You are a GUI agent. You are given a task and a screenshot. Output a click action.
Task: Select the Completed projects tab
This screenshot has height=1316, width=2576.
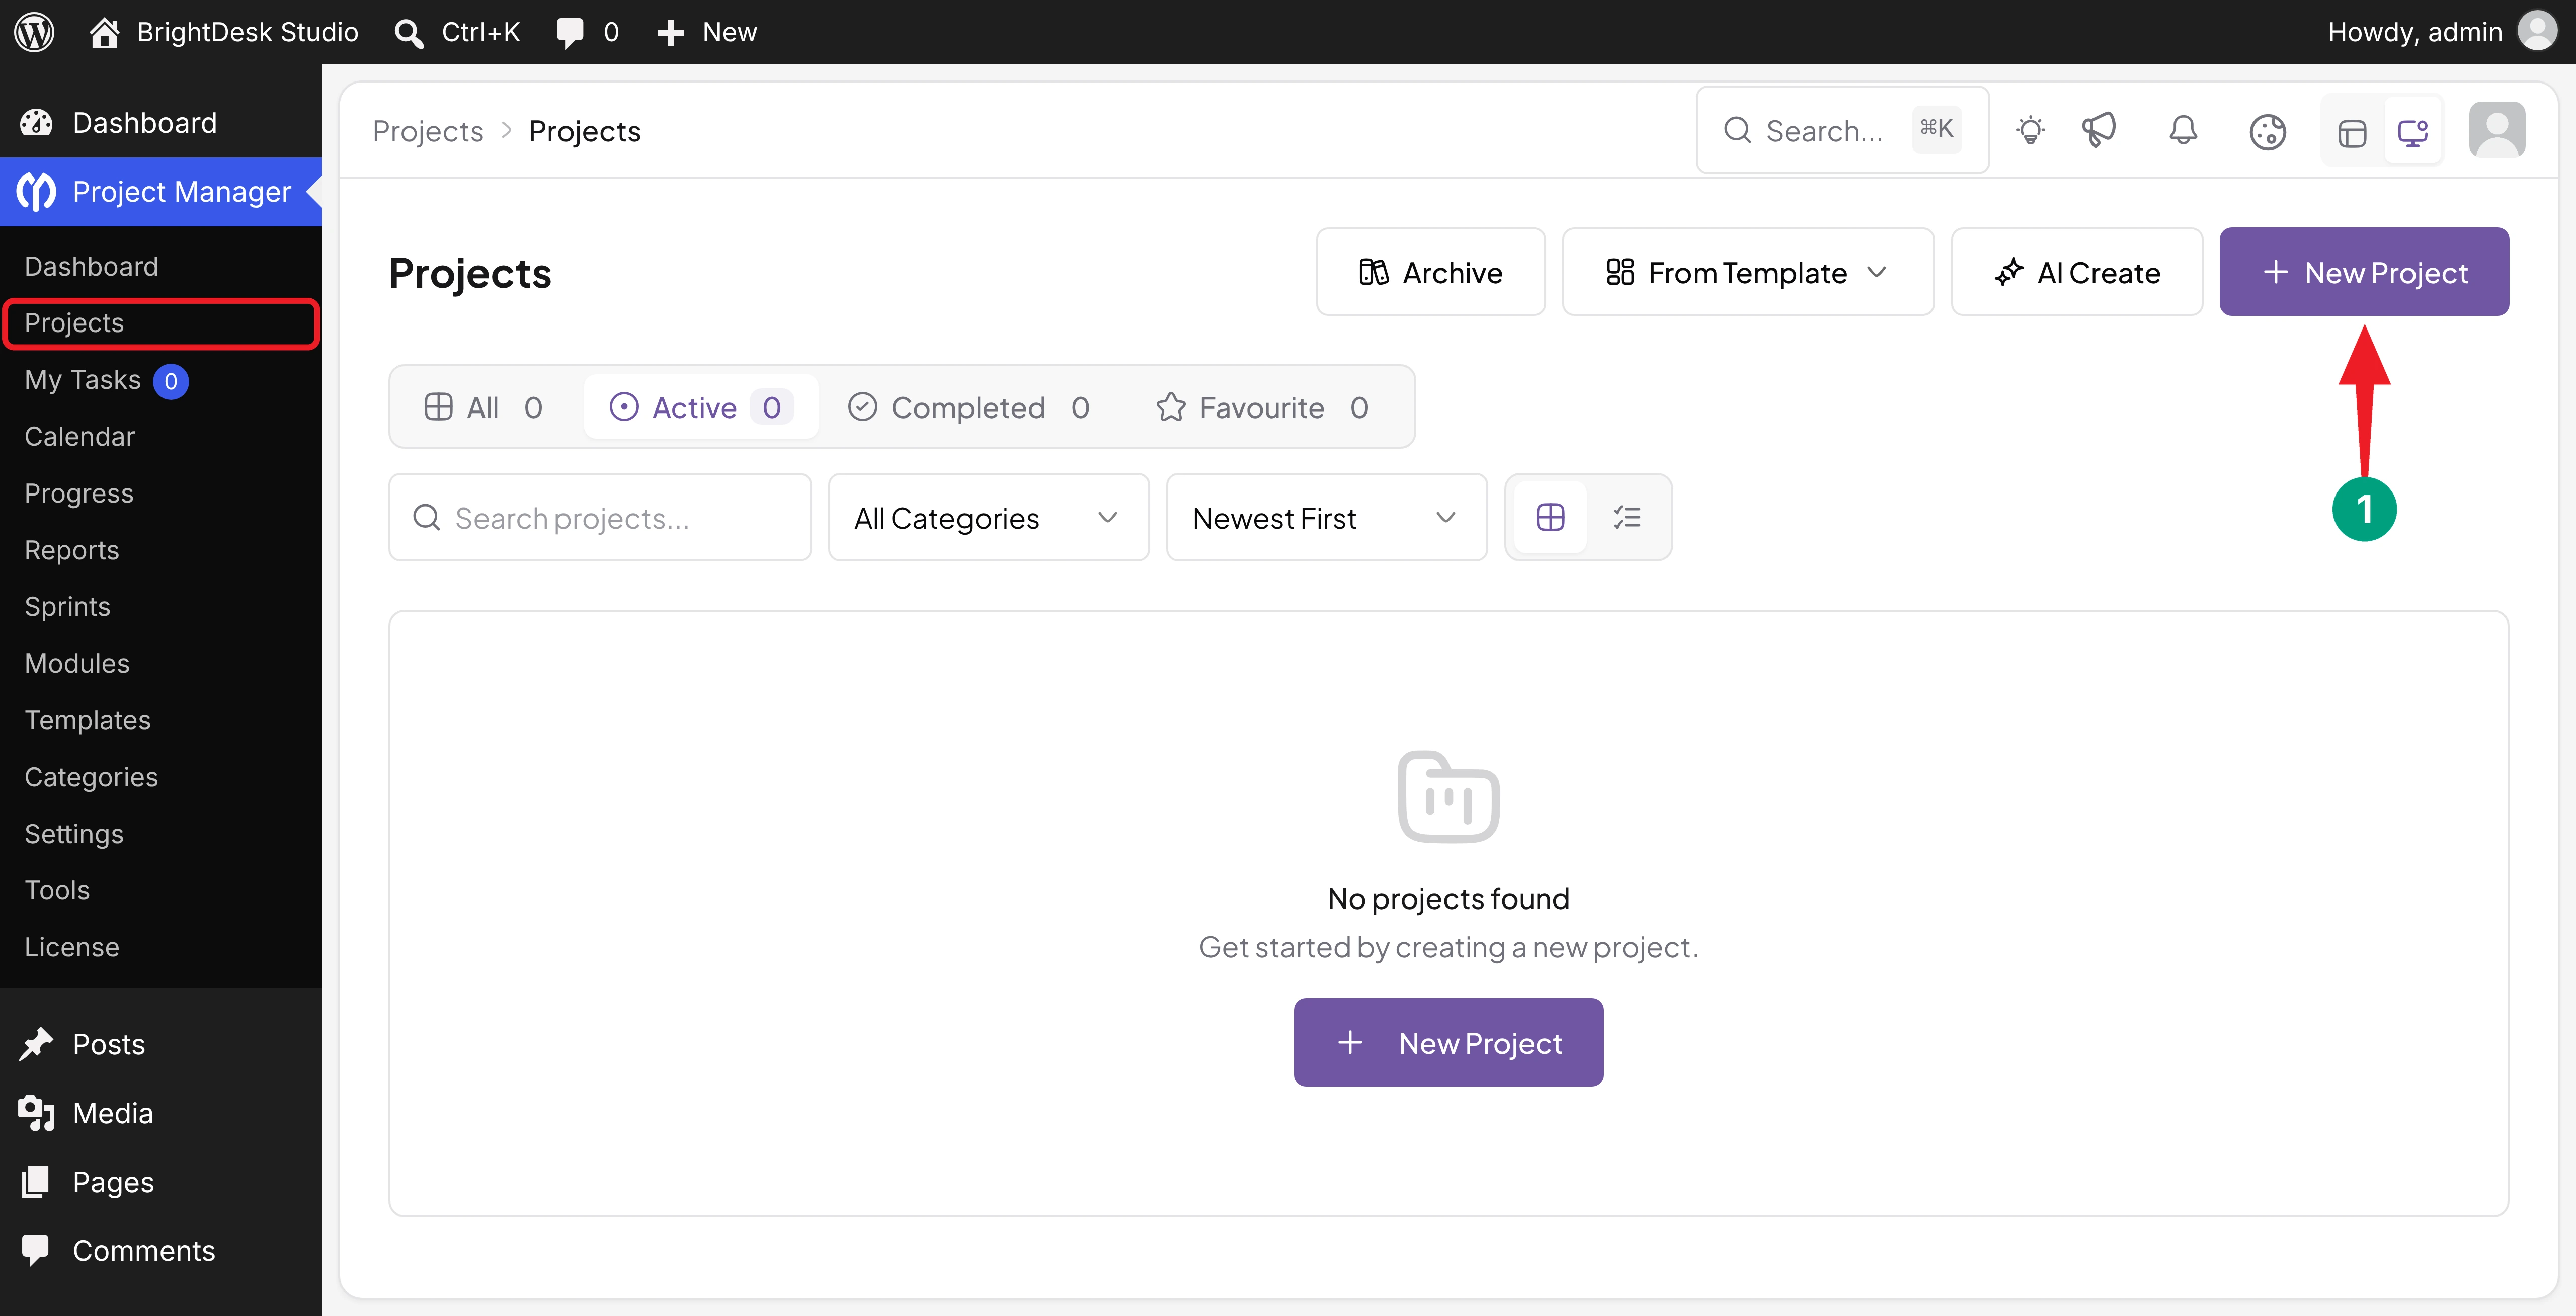click(x=969, y=407)
